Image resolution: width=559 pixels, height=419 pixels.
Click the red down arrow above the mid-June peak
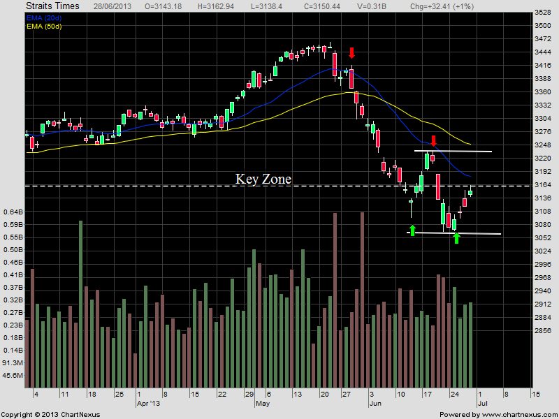[x=433, y=140]
